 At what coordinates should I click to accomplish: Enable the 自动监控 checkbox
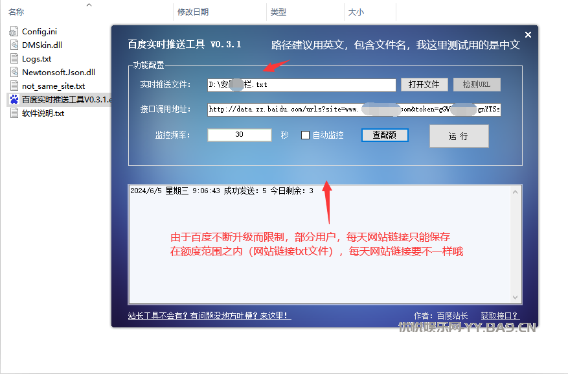(306, 135)
